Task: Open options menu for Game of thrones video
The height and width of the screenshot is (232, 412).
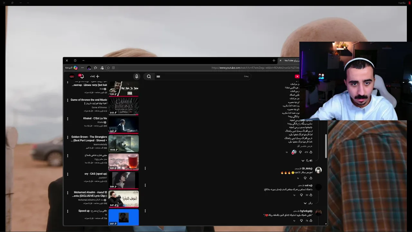Action: point(68,100)
